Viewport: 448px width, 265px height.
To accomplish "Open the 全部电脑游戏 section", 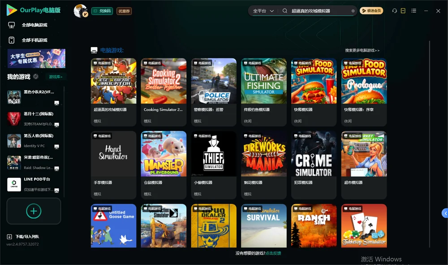I will pyautogui.click(x=34, y=25).
